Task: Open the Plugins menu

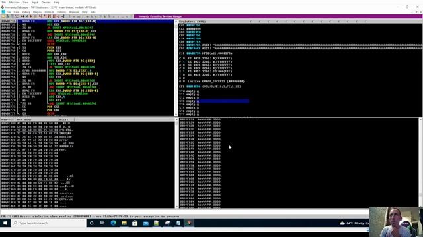Action: pyautogui.click(x=37, y=12)
